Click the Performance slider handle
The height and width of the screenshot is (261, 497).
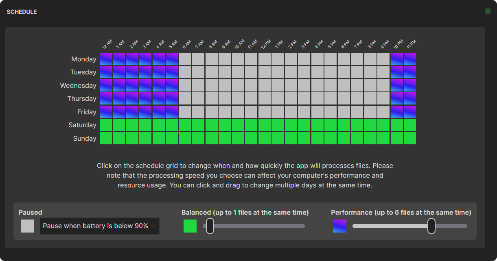(431, 226)
